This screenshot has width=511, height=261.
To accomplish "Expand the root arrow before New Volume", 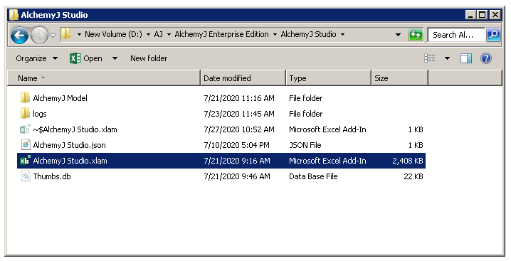I will click(79, 34).
